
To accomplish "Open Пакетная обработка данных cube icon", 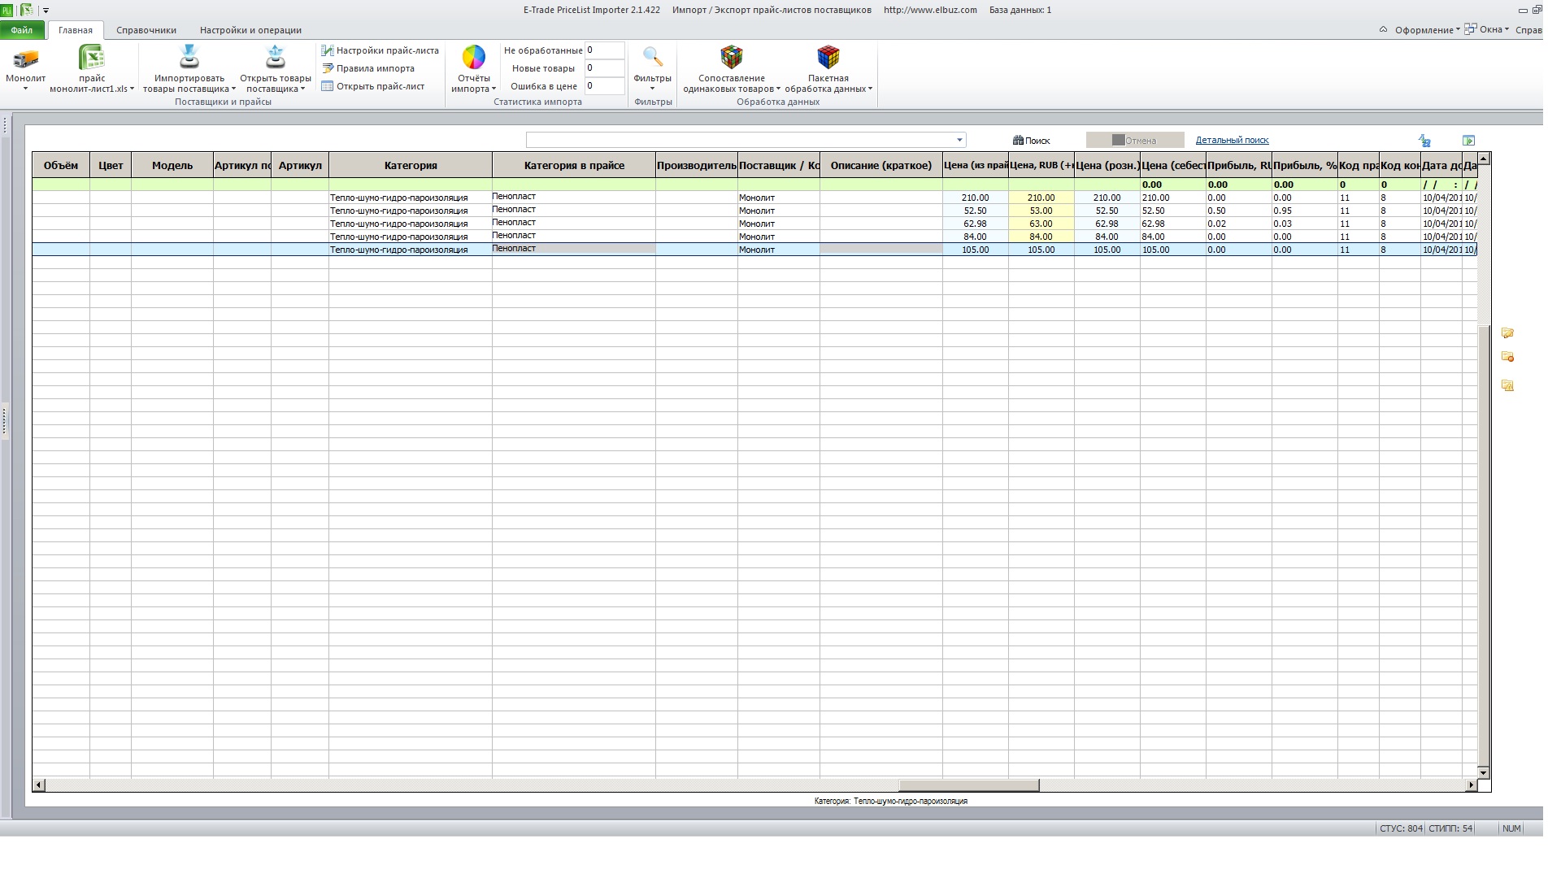I will 828,57.
